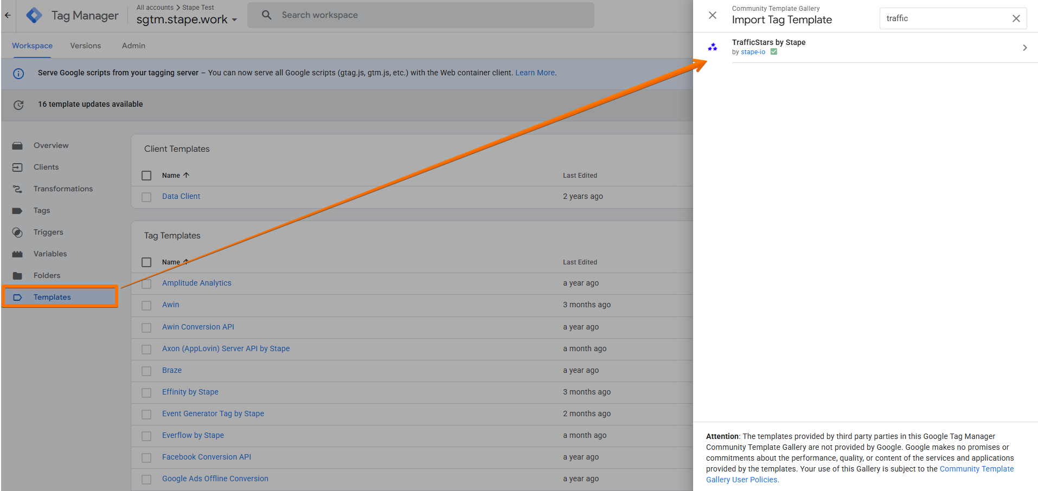
Task: Open the Triggers section
Action: click(48, 232)
